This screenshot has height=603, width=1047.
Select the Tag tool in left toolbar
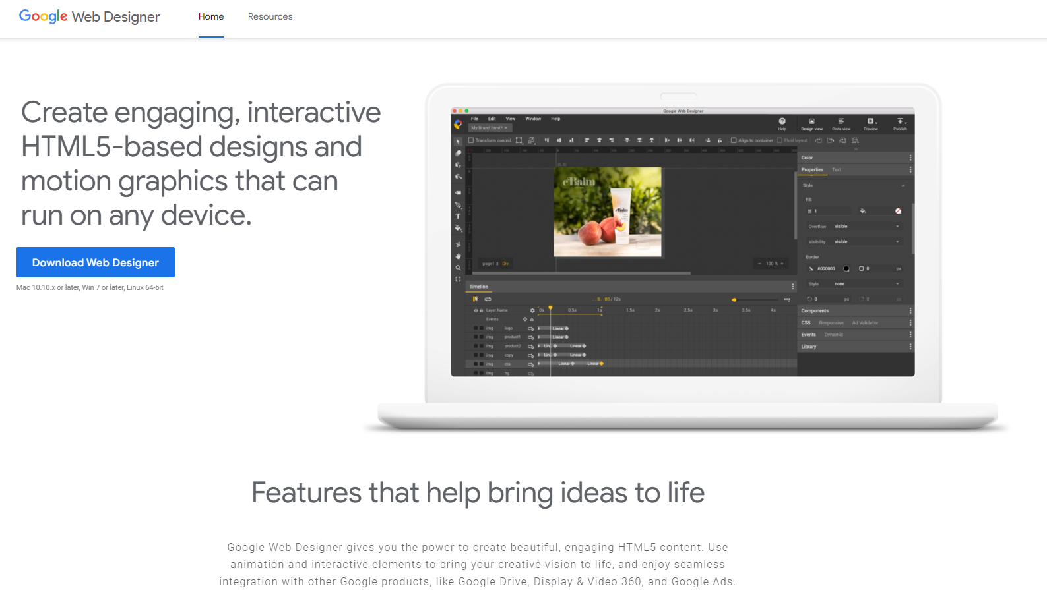click(458, 192)
